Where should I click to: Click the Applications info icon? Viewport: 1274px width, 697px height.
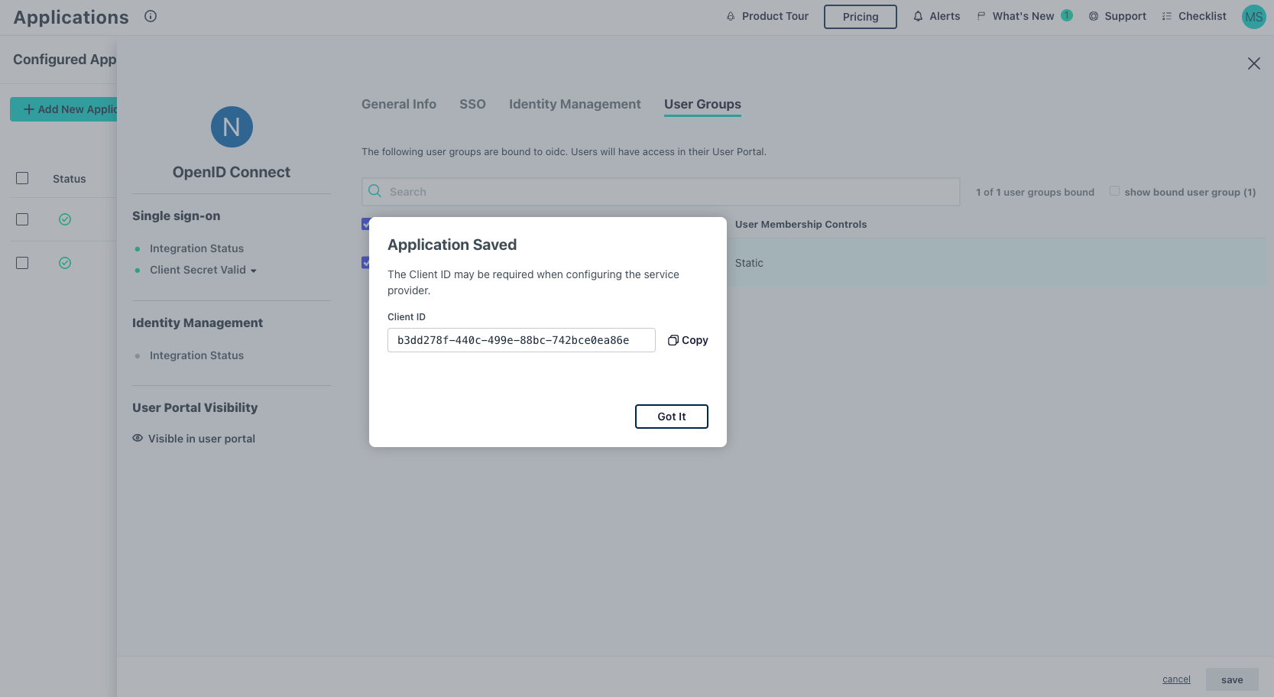point(151,15)
